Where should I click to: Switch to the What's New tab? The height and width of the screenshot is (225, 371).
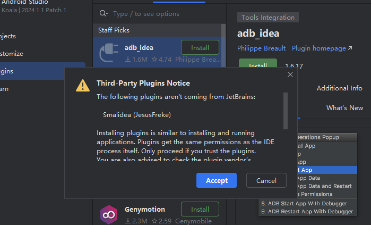[345, 108]
